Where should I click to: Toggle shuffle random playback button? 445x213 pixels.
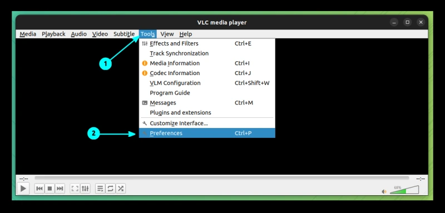[121, 189]
